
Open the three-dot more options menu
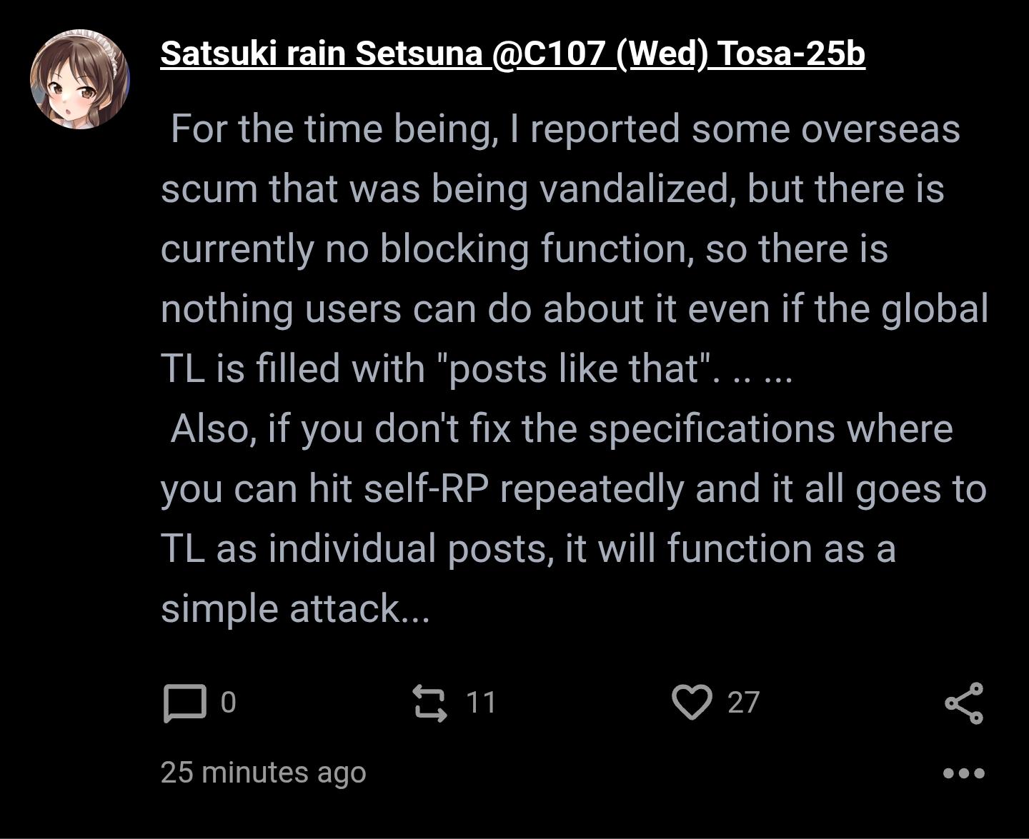tap(964, 773)
